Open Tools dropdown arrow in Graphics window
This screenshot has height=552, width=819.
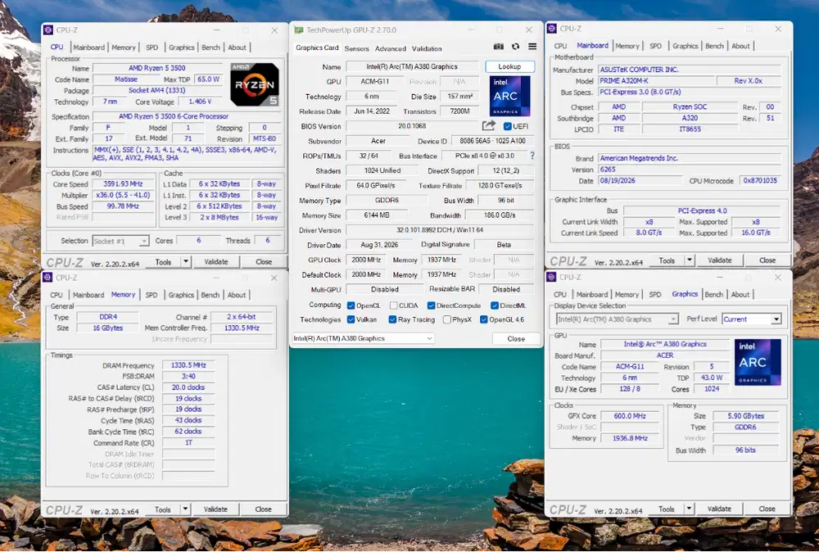tap(689, 509)
